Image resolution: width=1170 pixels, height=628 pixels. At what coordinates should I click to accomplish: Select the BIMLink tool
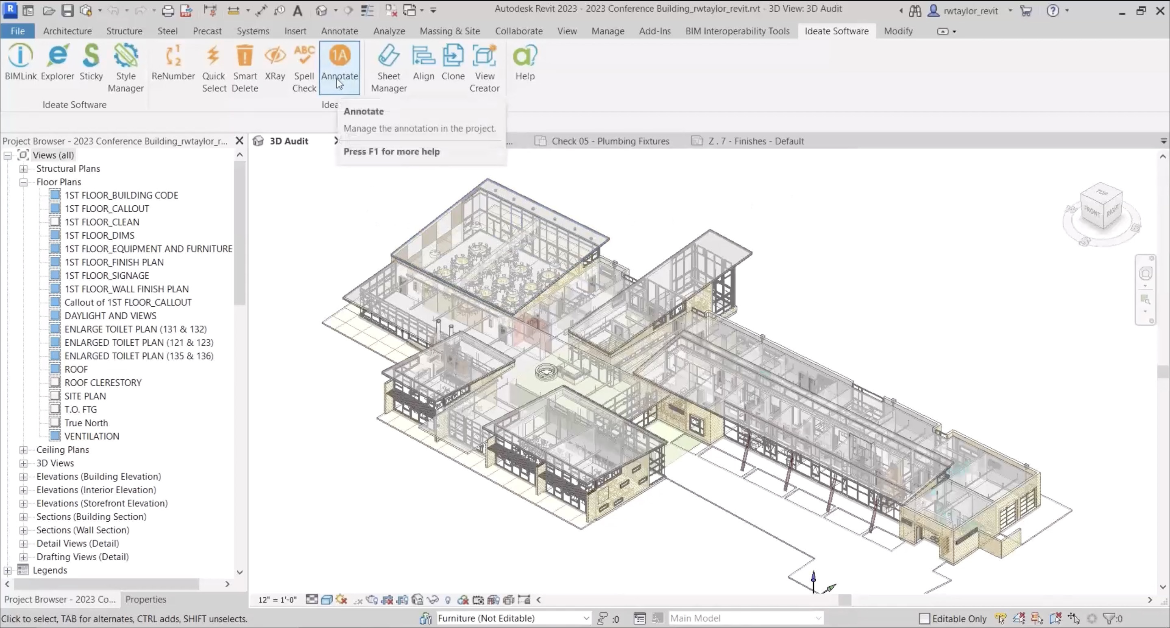(x=20, y=63)
